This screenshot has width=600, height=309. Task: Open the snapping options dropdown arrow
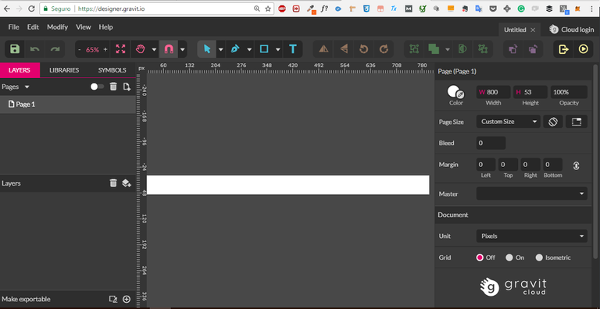(183, 49)
